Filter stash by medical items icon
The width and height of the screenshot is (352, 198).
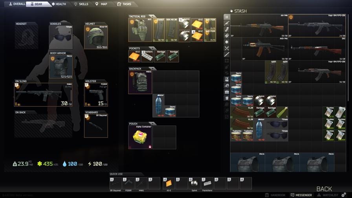click(227, 42)
